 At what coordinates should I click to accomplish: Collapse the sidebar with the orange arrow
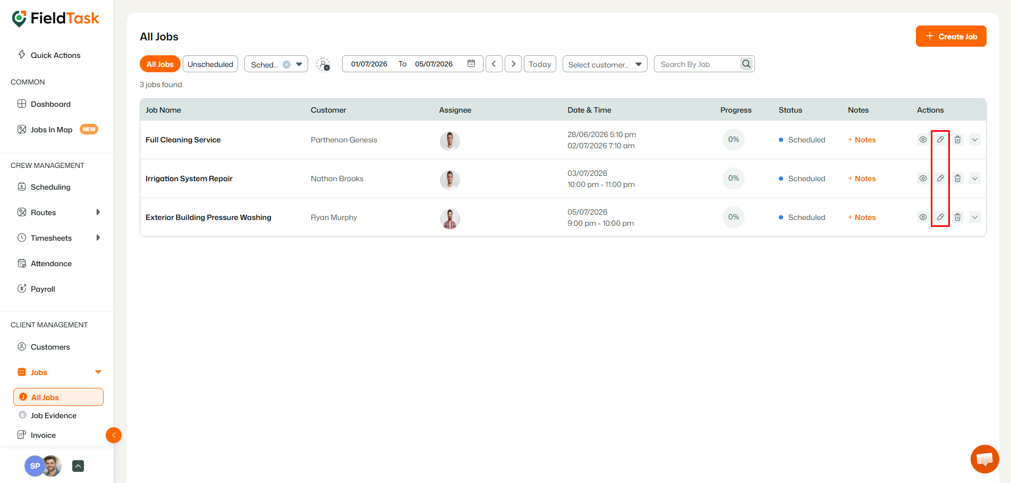coord(114,435)
